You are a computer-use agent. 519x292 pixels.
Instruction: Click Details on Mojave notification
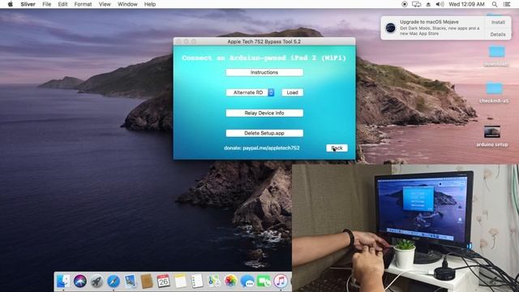coord(498,34)
